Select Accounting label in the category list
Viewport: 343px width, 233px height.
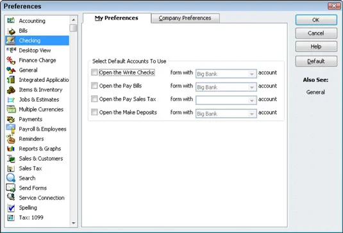32,20
